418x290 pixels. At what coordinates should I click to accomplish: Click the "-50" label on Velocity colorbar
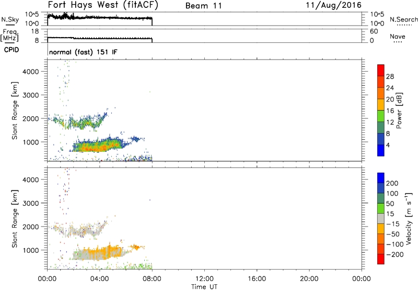393,234
